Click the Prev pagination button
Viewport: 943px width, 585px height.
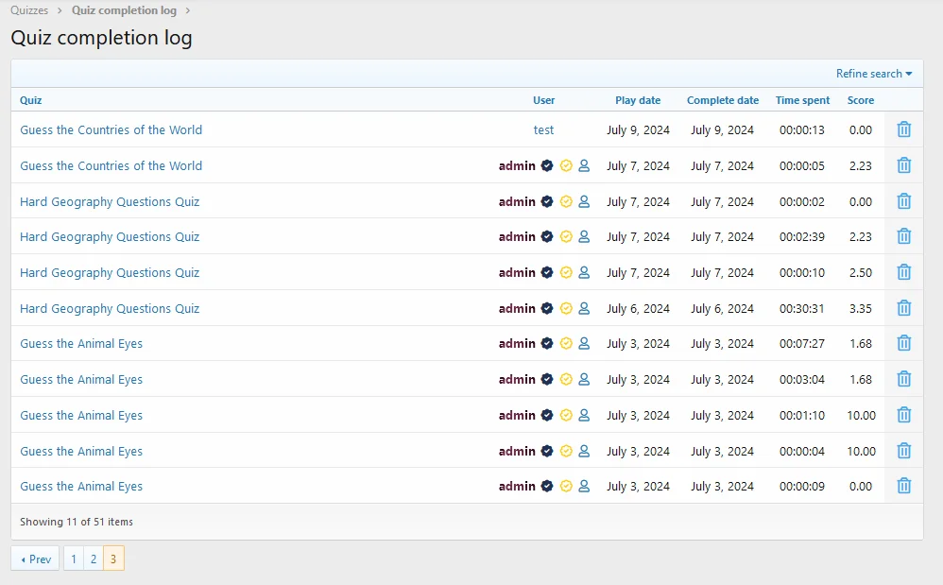36,559
